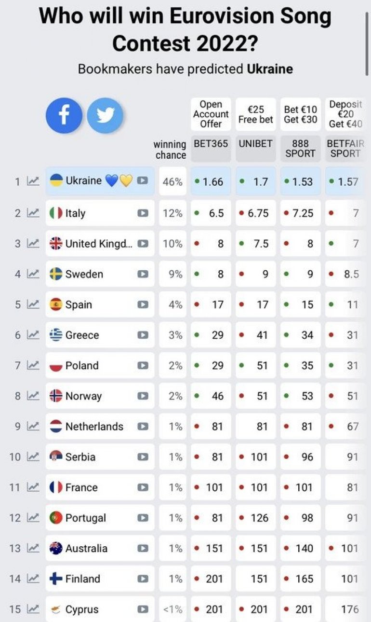The height and width of the screenshot is (622, 371).
Task: Click the Open Account Offer box
Action: pos(211,114)
